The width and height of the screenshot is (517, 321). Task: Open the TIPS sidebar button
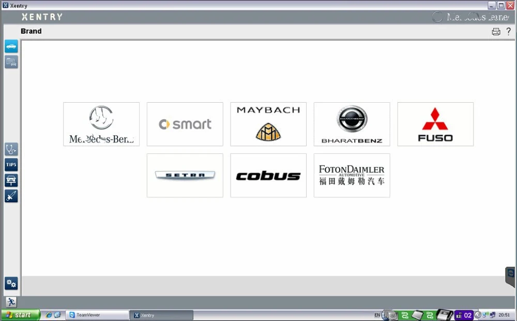[11, 165]
